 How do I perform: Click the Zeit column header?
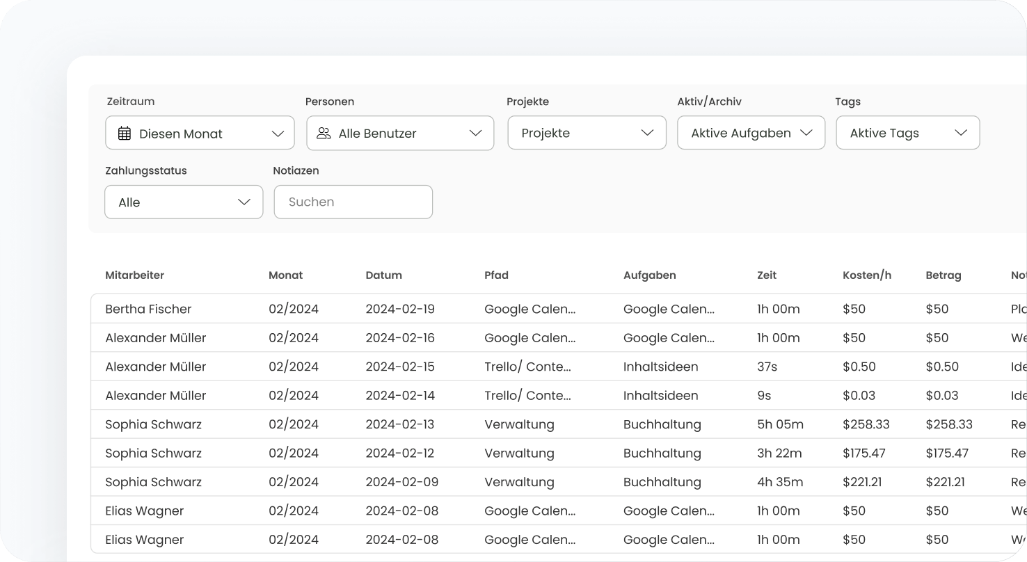pyautogui.click(x=766, y=275)
